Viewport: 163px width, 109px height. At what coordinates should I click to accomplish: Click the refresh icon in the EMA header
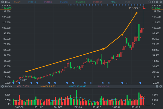coord(150,2)
